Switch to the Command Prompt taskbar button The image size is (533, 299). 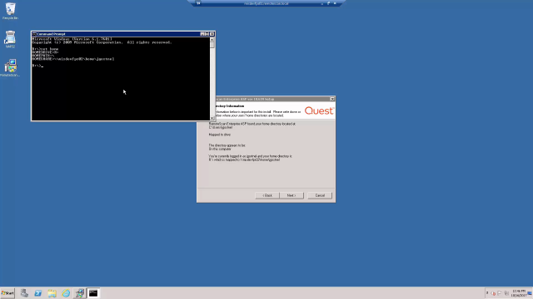point(93,293)
